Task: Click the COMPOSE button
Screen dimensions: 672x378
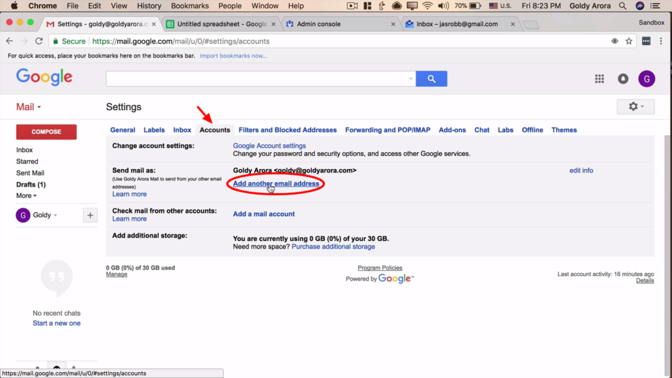Action: (46, 132)
